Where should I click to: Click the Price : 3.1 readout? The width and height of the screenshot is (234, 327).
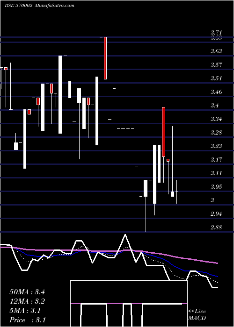(x=27, y=320)
